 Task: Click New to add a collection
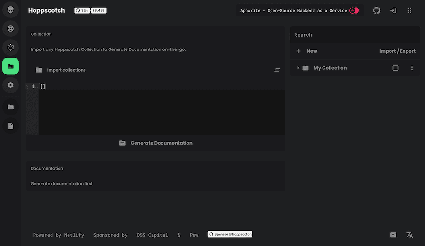point(307,51)
